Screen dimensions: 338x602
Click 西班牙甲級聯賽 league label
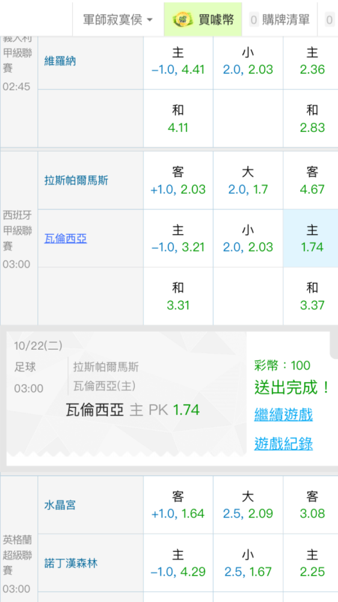click(17, 231)
